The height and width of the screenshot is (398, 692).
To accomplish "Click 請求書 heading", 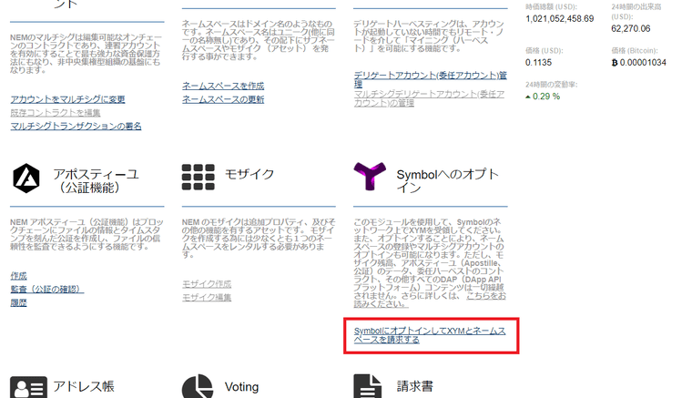I will coord(415,386).
